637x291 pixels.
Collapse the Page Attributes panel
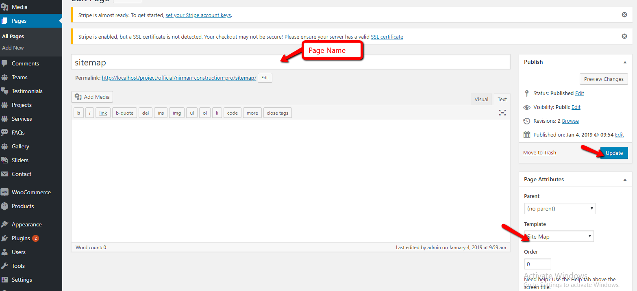625,179
